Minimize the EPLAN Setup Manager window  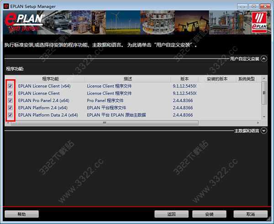coord(242,6)
